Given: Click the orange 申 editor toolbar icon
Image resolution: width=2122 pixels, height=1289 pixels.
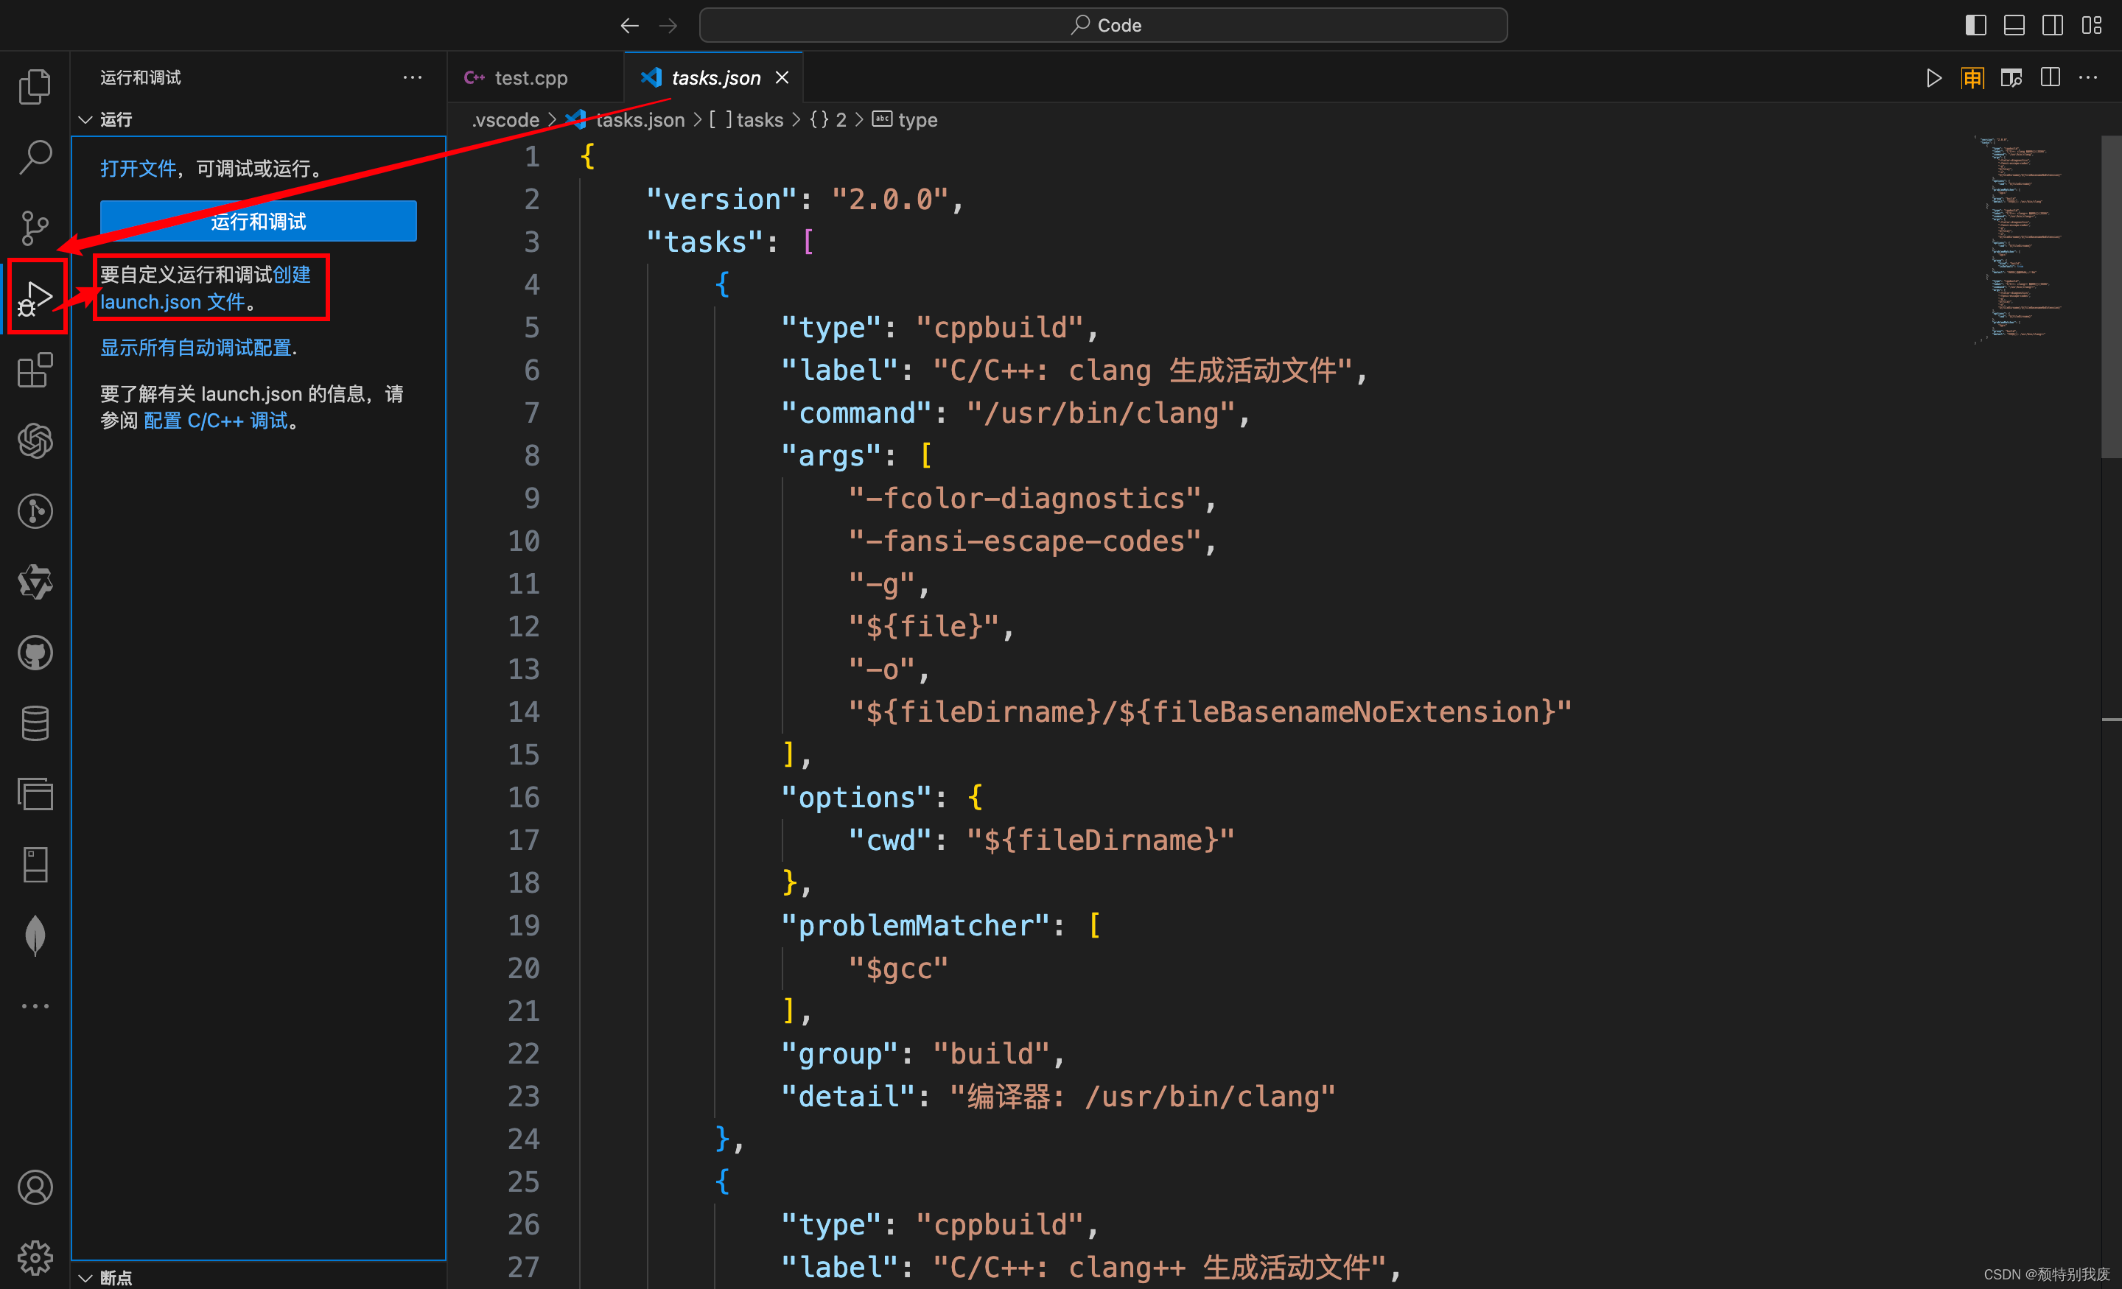Looking at the screenshot, I should click(x=1972, y=77).
